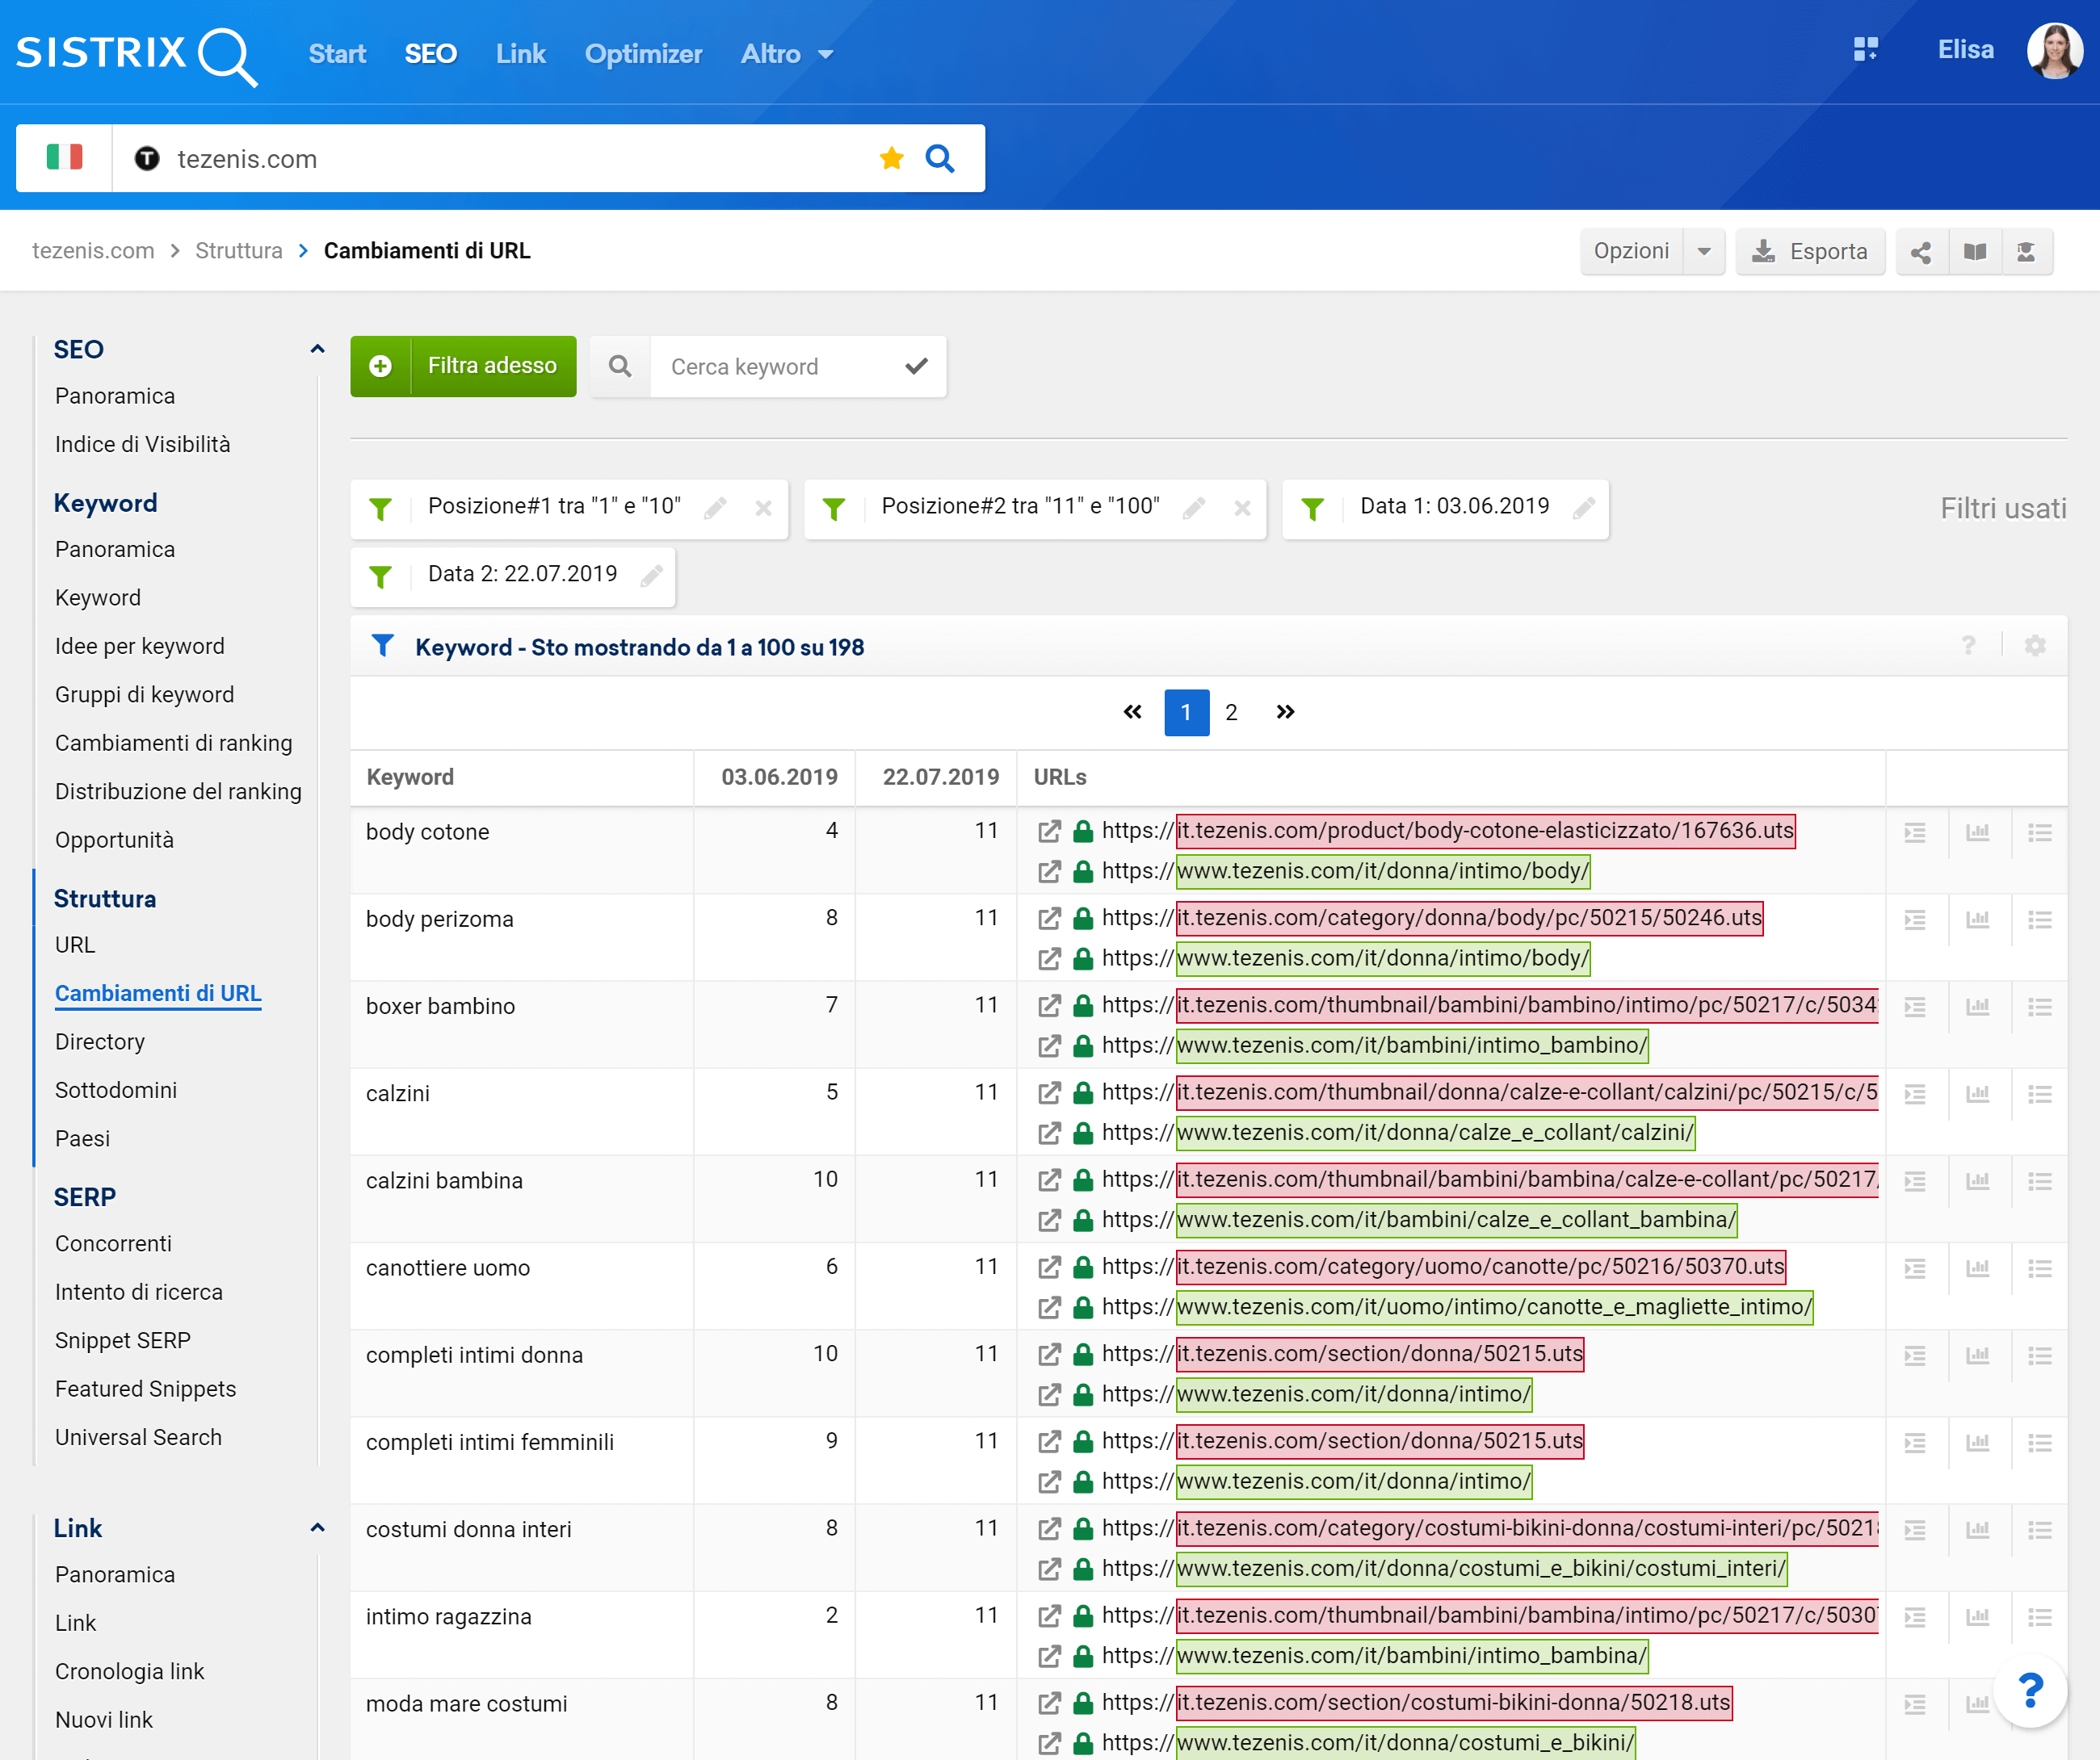Edit the Data 1 filter pencil
Screen dimensions: 2100x1760
(x=1583, y=509)
